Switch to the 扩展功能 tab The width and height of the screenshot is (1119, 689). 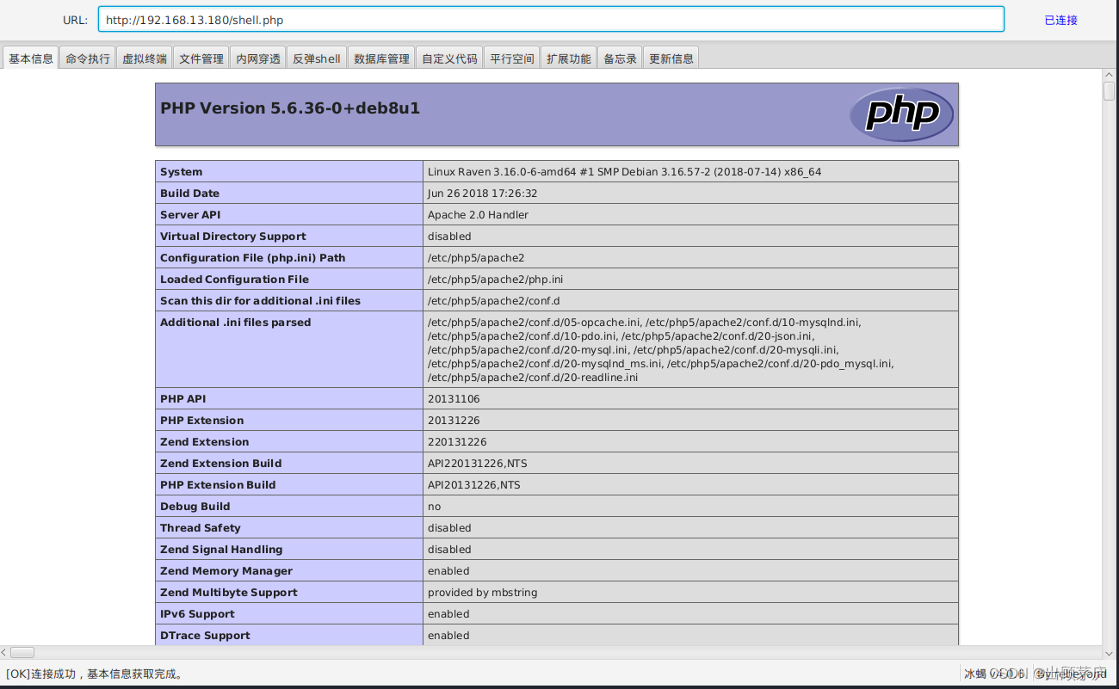(569, 58)
